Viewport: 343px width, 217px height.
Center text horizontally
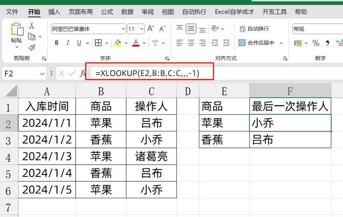tap(191, 43)
